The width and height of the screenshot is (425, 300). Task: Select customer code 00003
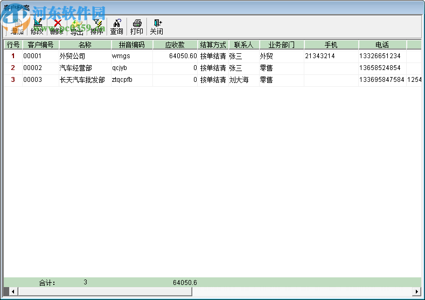pos(32,80)
